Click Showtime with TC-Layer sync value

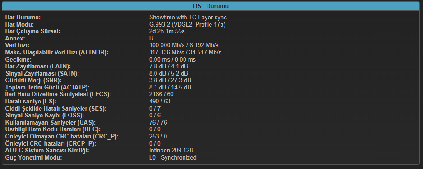point(188,18)
